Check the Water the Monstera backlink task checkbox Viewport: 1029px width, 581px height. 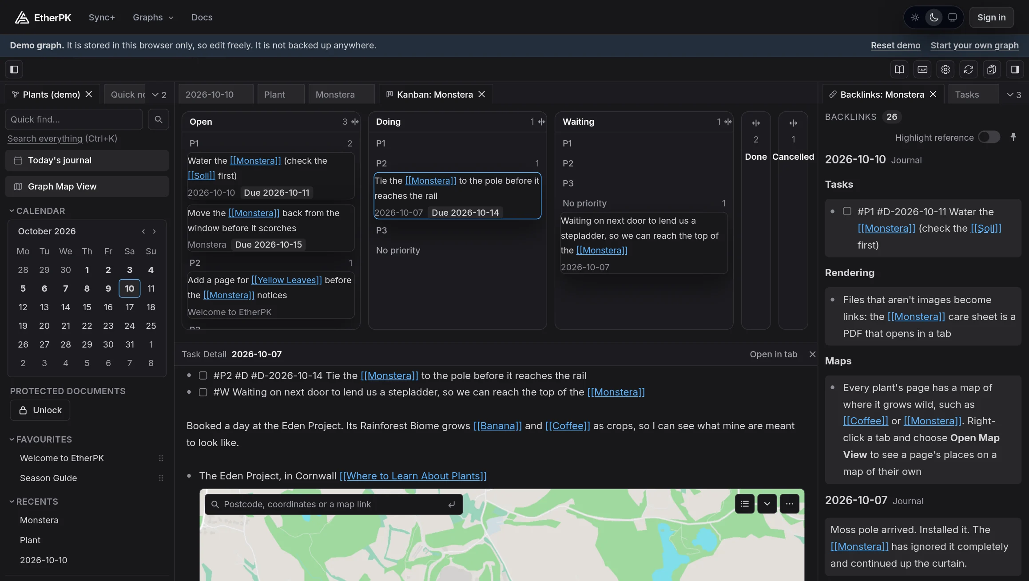[847, 211]
